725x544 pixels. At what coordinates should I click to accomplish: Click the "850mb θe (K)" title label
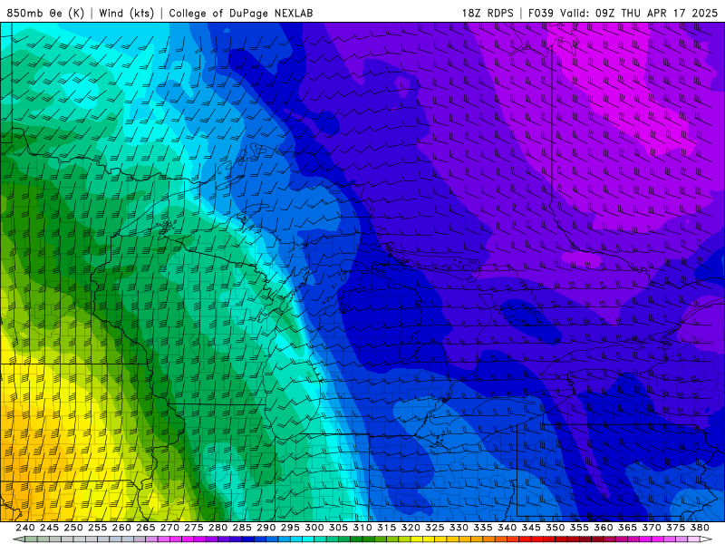click(45, 13)
